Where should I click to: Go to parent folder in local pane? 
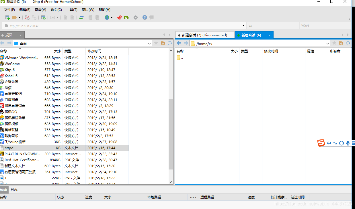click(163, 43)
